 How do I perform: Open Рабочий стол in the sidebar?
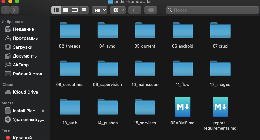point(23,74)
